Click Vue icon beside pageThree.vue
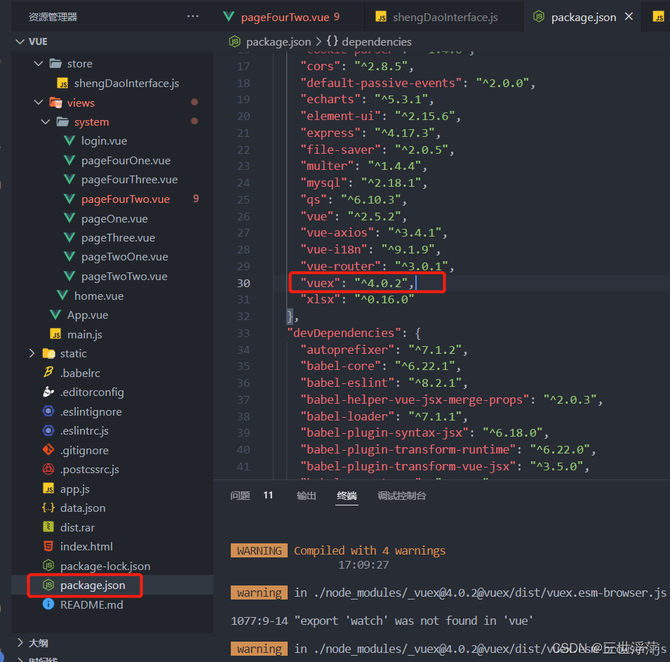 (69, 237)
